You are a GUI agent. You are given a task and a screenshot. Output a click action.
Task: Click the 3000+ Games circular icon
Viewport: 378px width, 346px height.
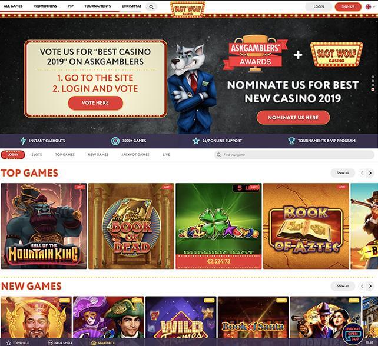(x=115, y=141)
